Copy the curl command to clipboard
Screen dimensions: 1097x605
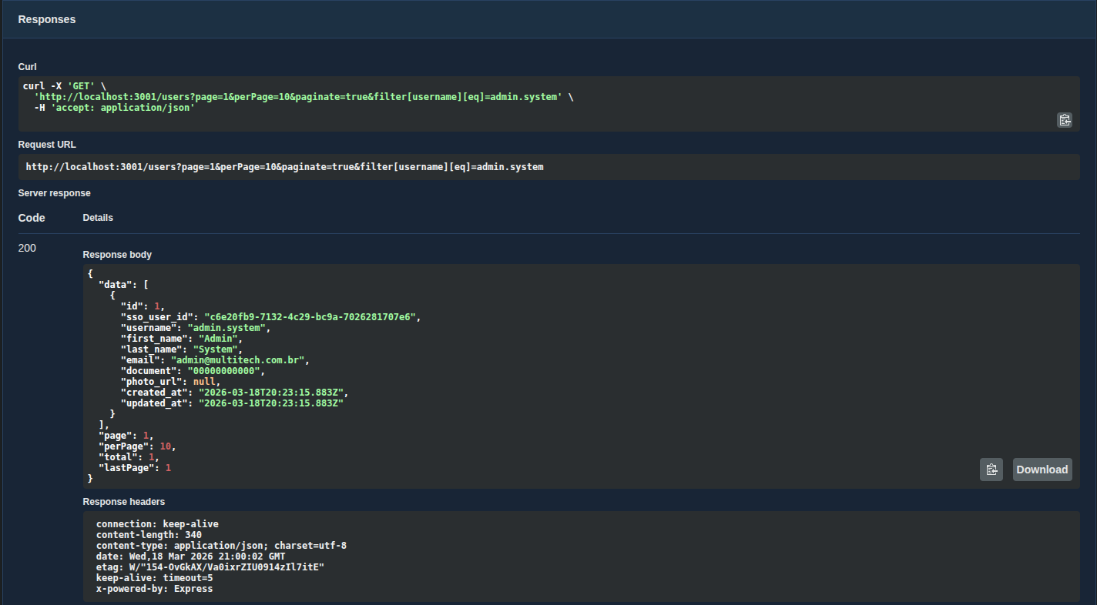(1064, 119)
